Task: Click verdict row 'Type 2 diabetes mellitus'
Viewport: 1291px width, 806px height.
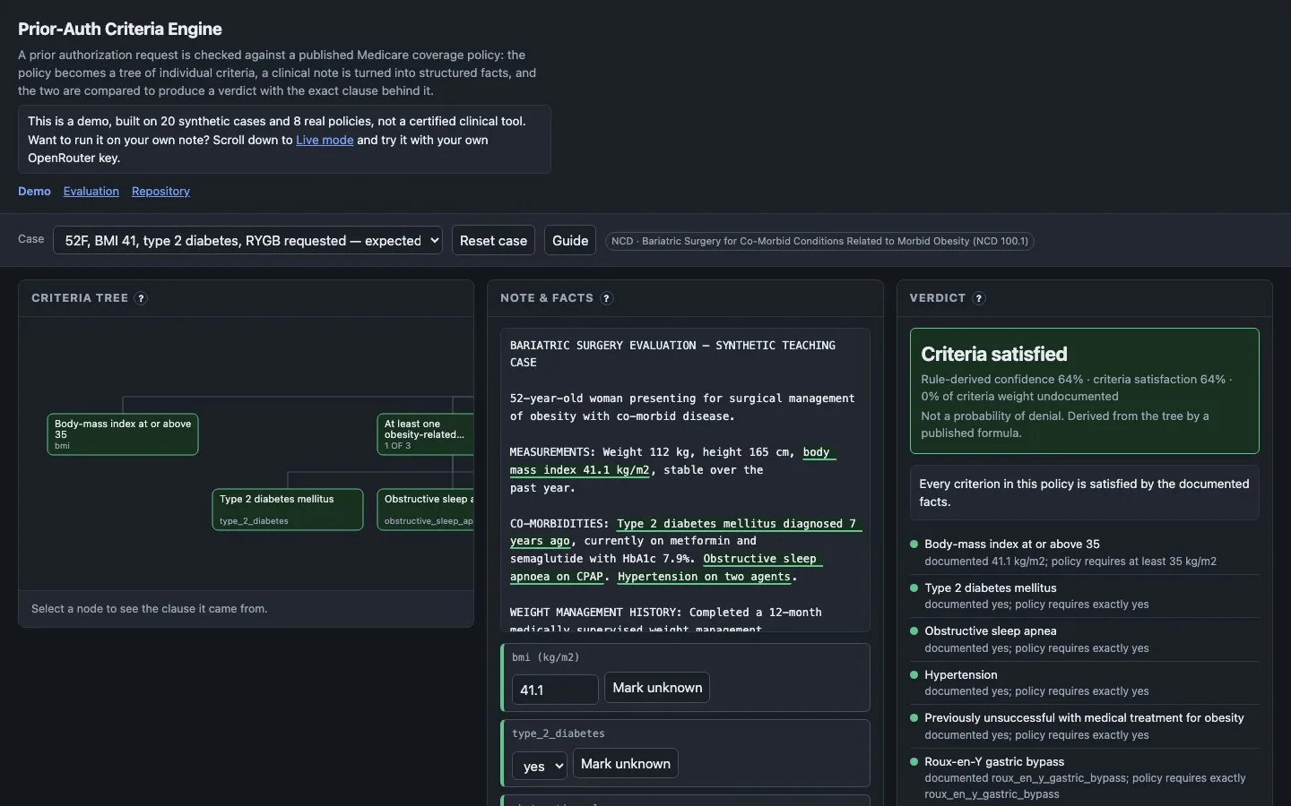Action: (x=1084, y=596)
